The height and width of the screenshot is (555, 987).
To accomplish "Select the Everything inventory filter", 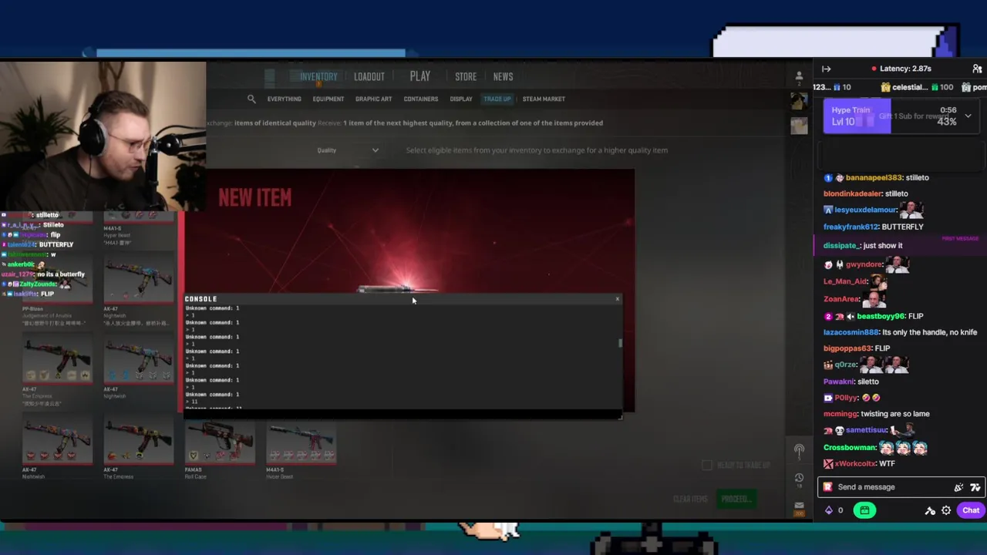I will coord(285,99).
